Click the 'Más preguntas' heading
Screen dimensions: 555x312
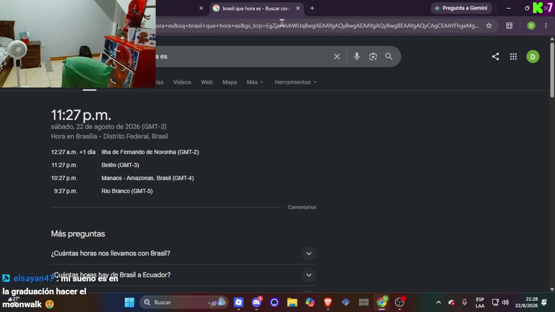click(78, 234)
